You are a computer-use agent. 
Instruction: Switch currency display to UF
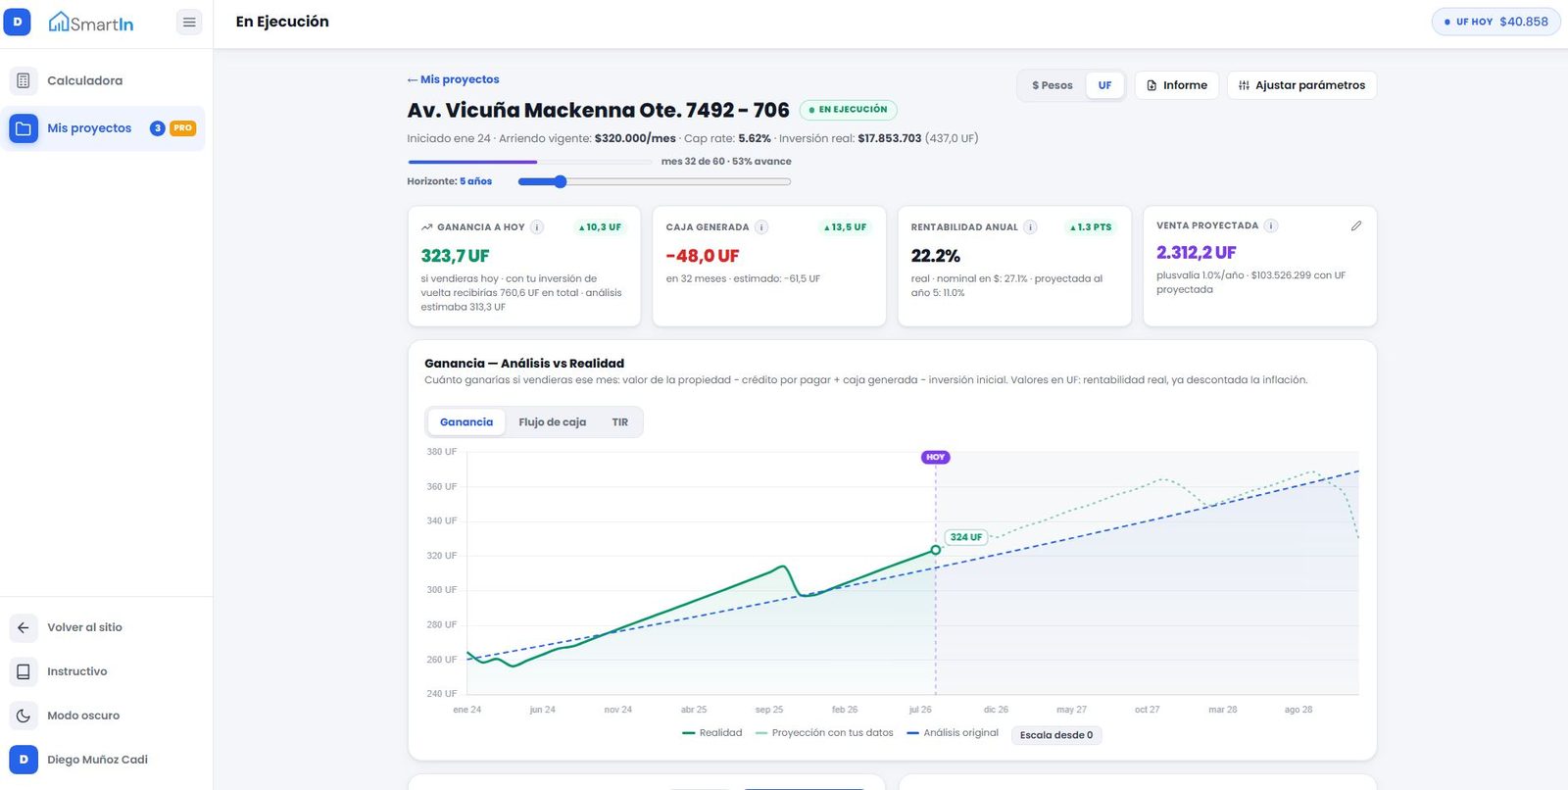[x=1104, y=85]
